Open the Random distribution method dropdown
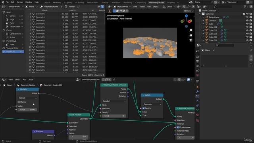 pyautogui.click(x=114, y=101)
